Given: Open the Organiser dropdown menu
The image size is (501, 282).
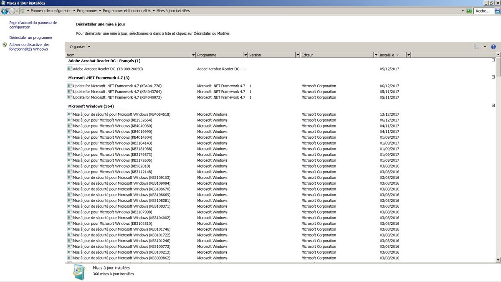Looking at the screenshot, I should tap(80, 47).
